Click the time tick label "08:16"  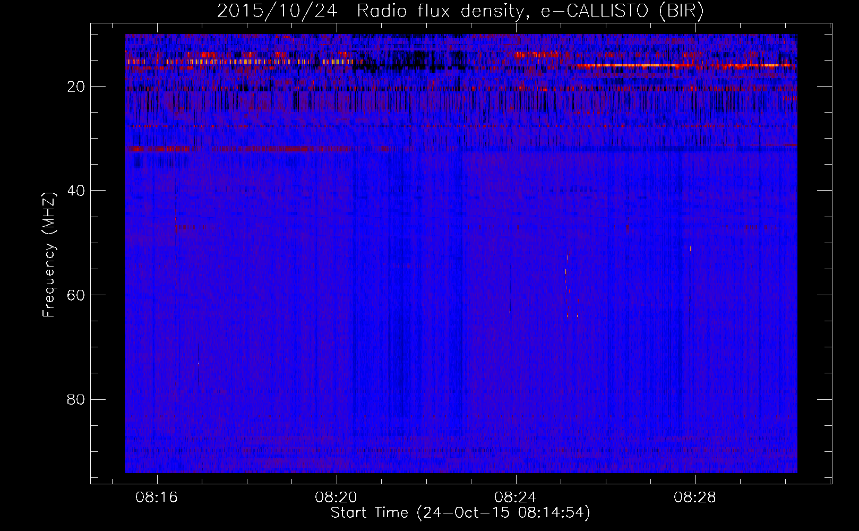pyautogui.click(x=157, y=498)
